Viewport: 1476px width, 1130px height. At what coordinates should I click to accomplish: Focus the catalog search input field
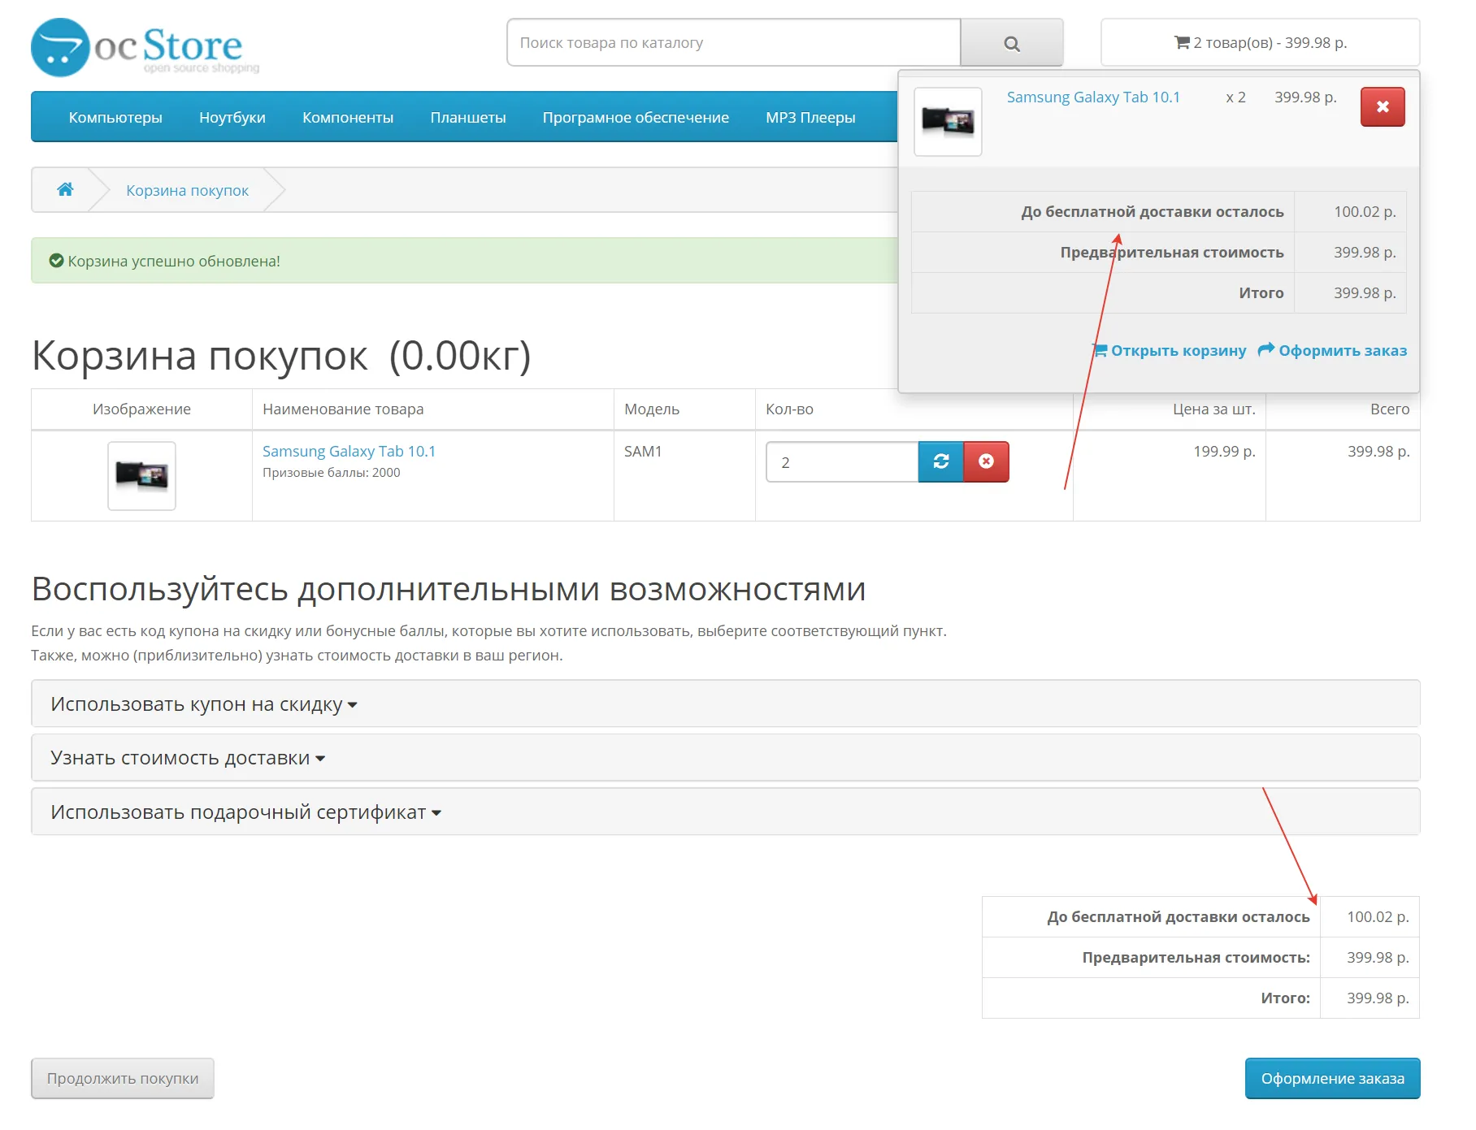tap(733, 43)
